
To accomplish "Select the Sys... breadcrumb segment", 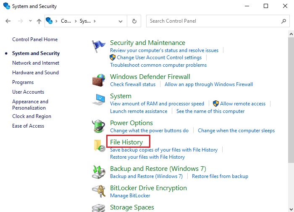I will pyautogui.click(x=85, y=21).
